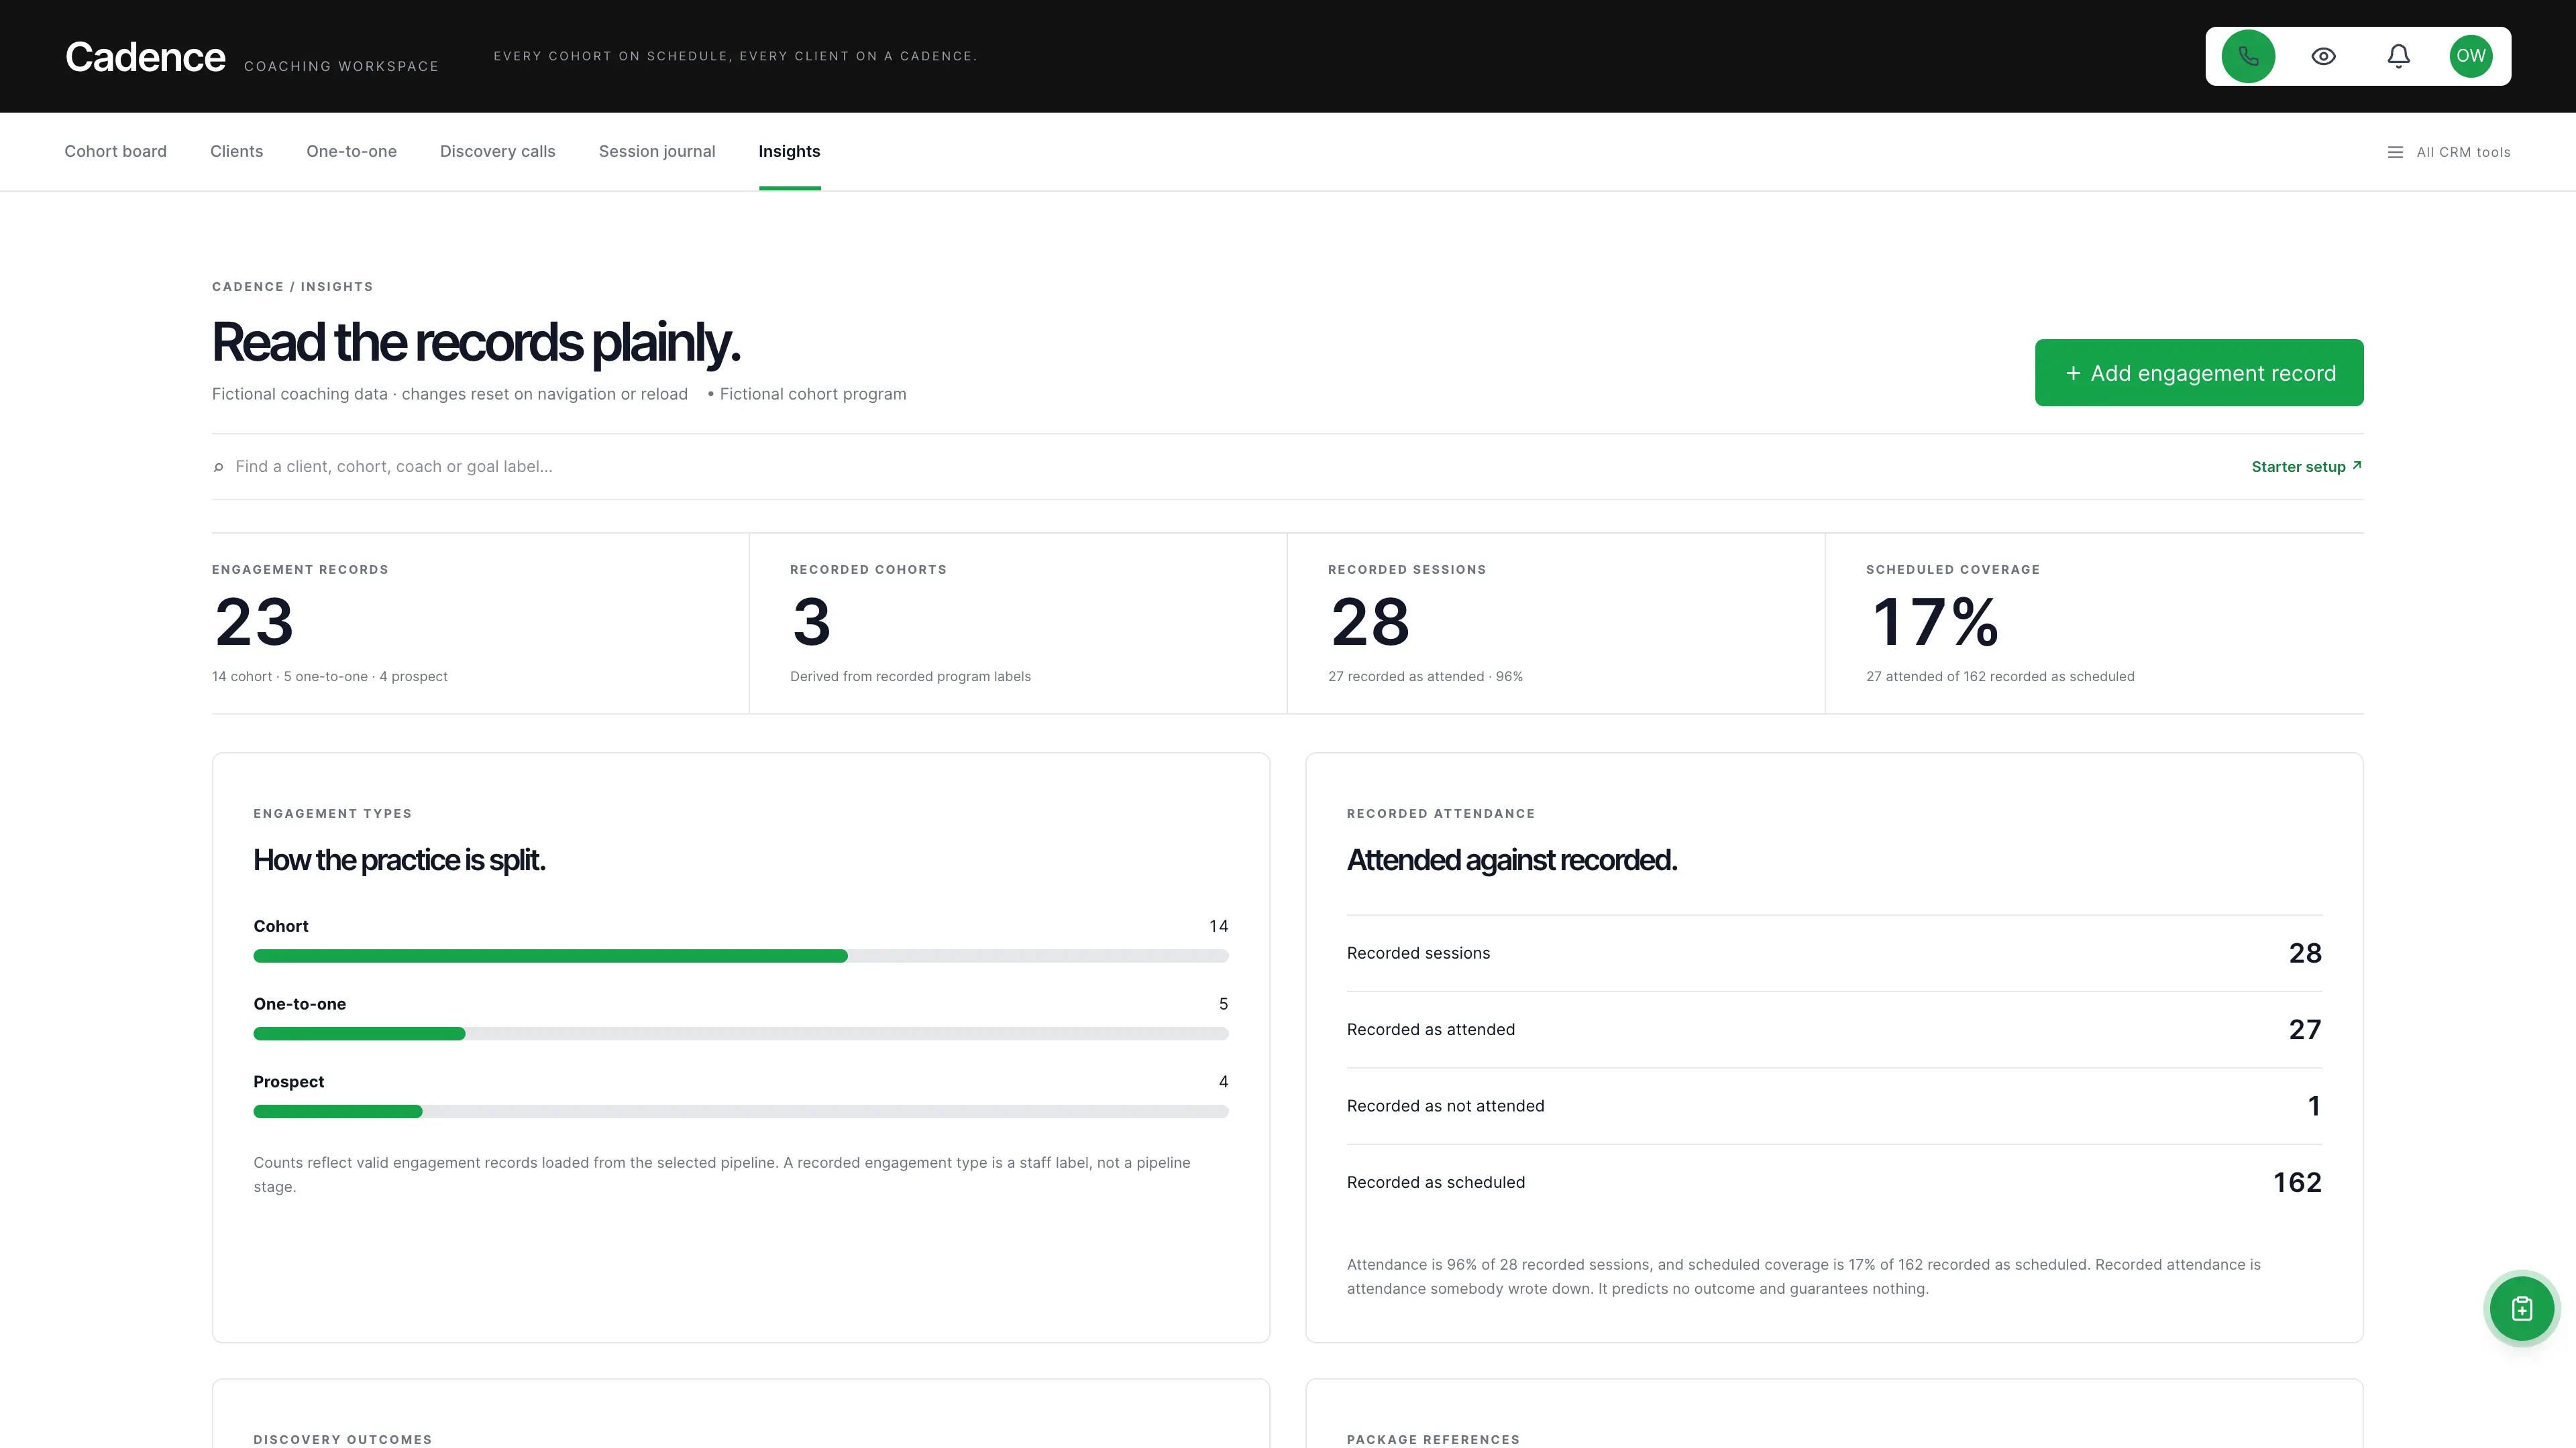Click the 'Fictional cohort program' label

[x=812, y=394]
